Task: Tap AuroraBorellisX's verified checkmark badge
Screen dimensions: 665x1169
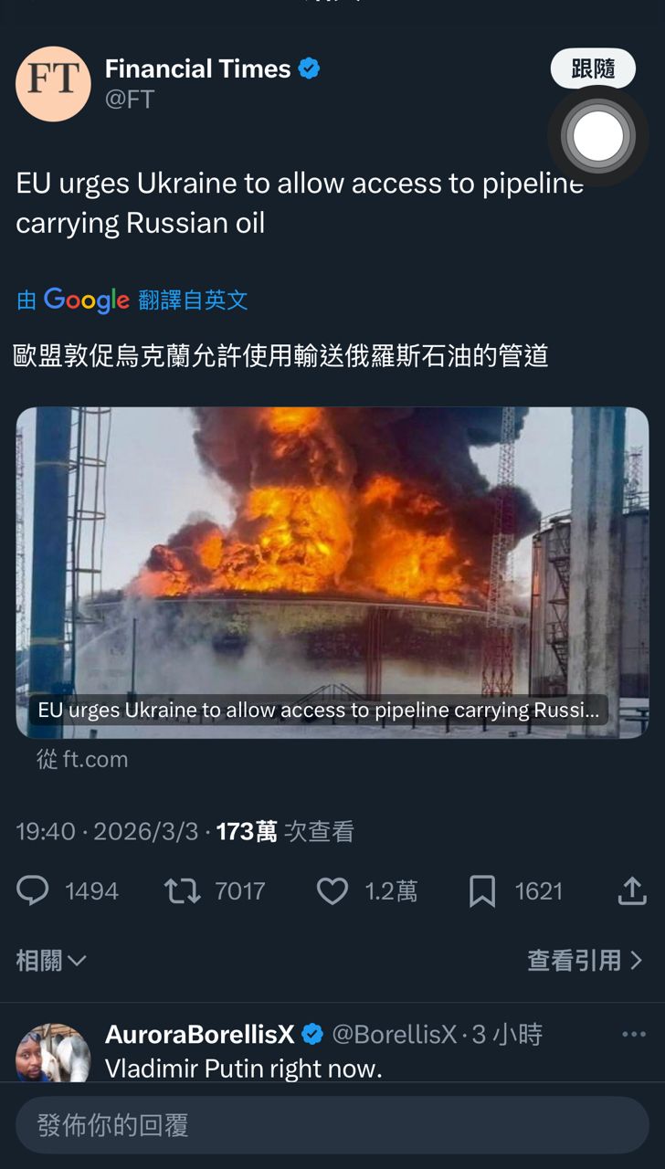Action: (x=312, y=1034)
